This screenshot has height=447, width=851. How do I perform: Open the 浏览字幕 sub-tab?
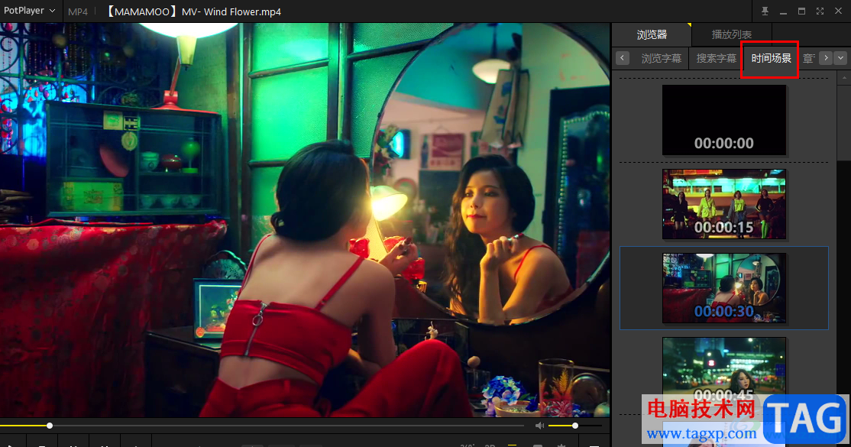point(661,58)
